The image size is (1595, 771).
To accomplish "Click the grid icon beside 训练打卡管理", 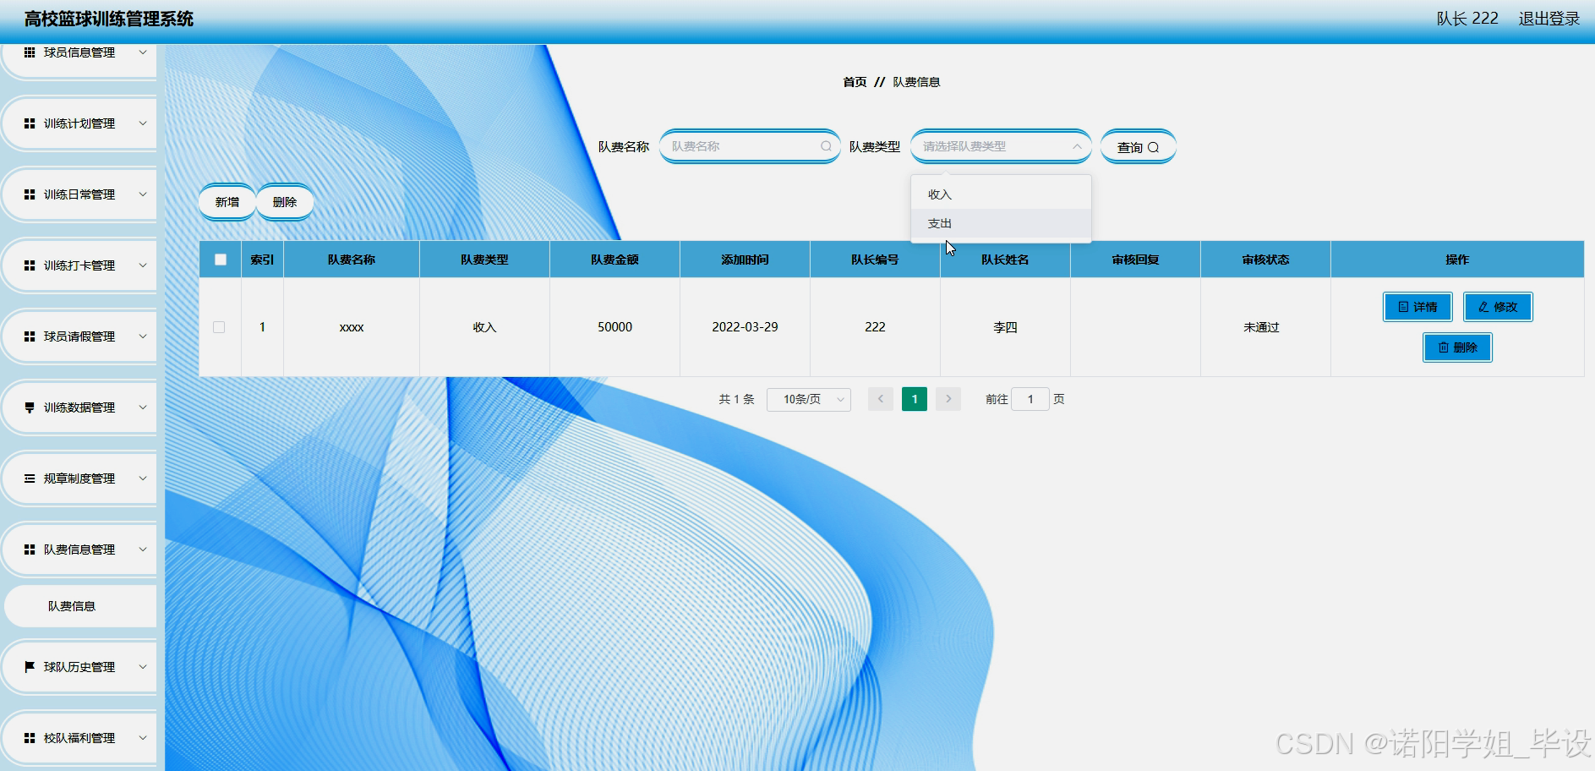I will click(30, 265).
